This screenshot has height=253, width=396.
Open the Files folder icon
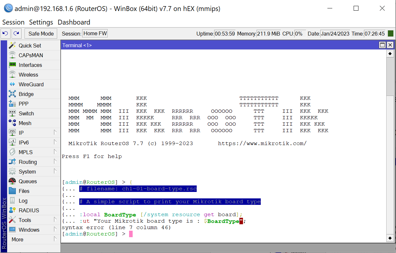(12, 191)
